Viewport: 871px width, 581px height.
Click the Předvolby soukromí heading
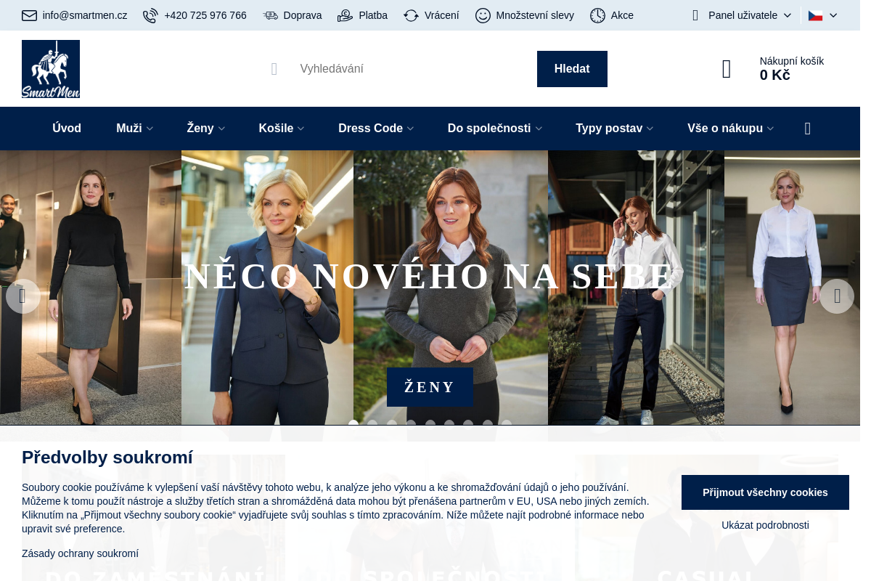coord(107,458)
